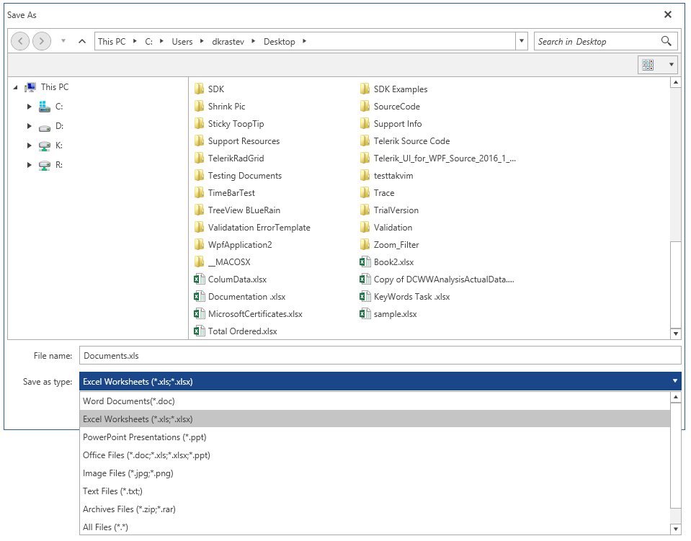Image resolution: width=691 pixels, height=541 pixels.
Task: Click the back navigation arrow
Action: point(20,41)
